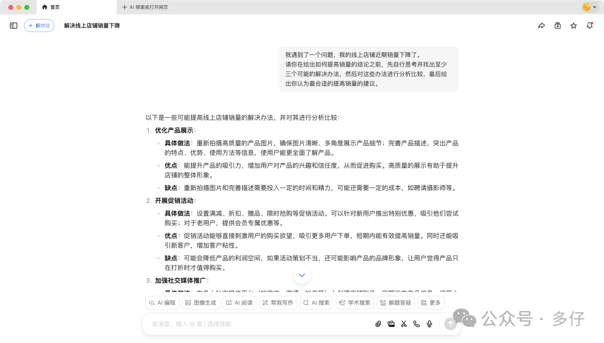Select the 帮我写作 skill
This screenshot has height=343, width=604.
coord(278,303)
